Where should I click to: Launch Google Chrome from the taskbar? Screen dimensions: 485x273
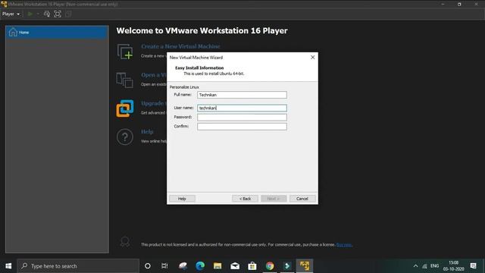tap(270, 266)
